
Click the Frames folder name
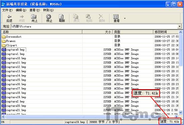[11, 41]
